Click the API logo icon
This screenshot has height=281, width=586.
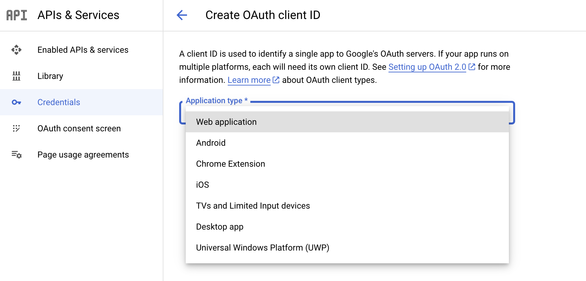point(17,15)
